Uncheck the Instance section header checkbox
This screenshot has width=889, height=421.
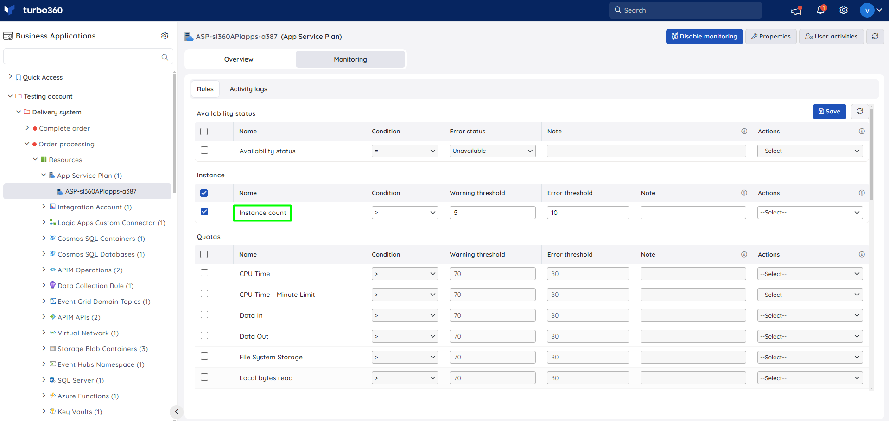pos(204,193)
